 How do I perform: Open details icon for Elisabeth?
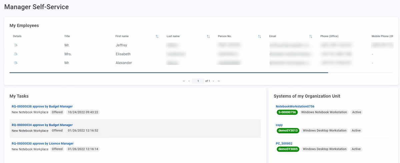(16, 54)
